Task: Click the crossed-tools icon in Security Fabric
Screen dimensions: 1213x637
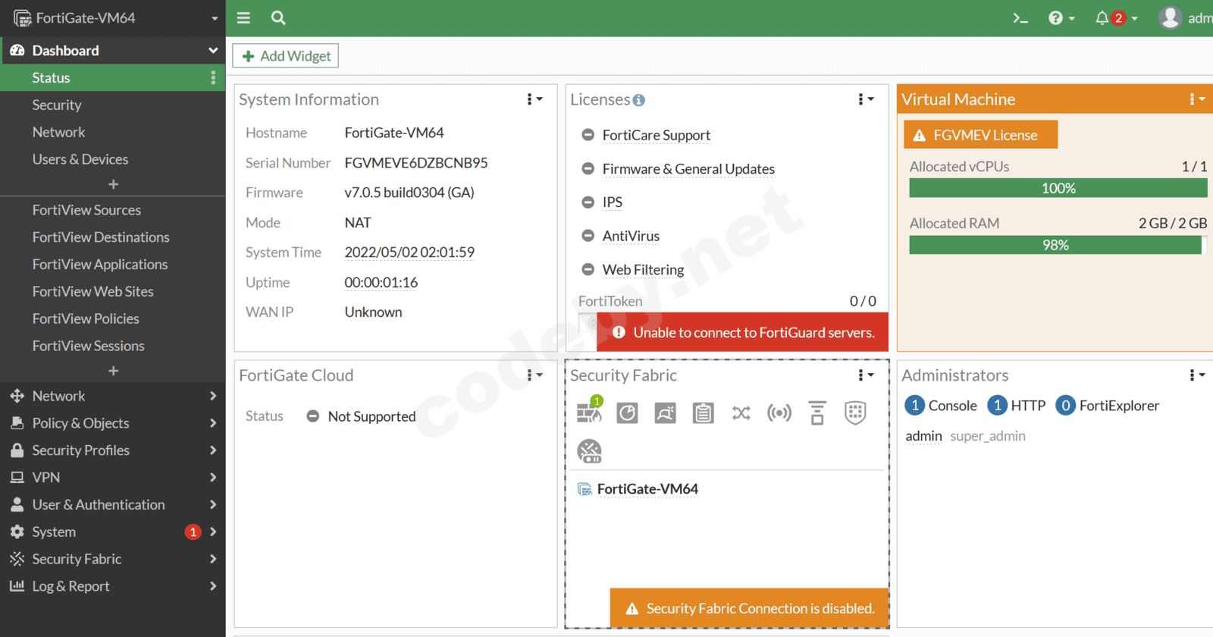Action: pyautogui.click(x=589, y=451)
